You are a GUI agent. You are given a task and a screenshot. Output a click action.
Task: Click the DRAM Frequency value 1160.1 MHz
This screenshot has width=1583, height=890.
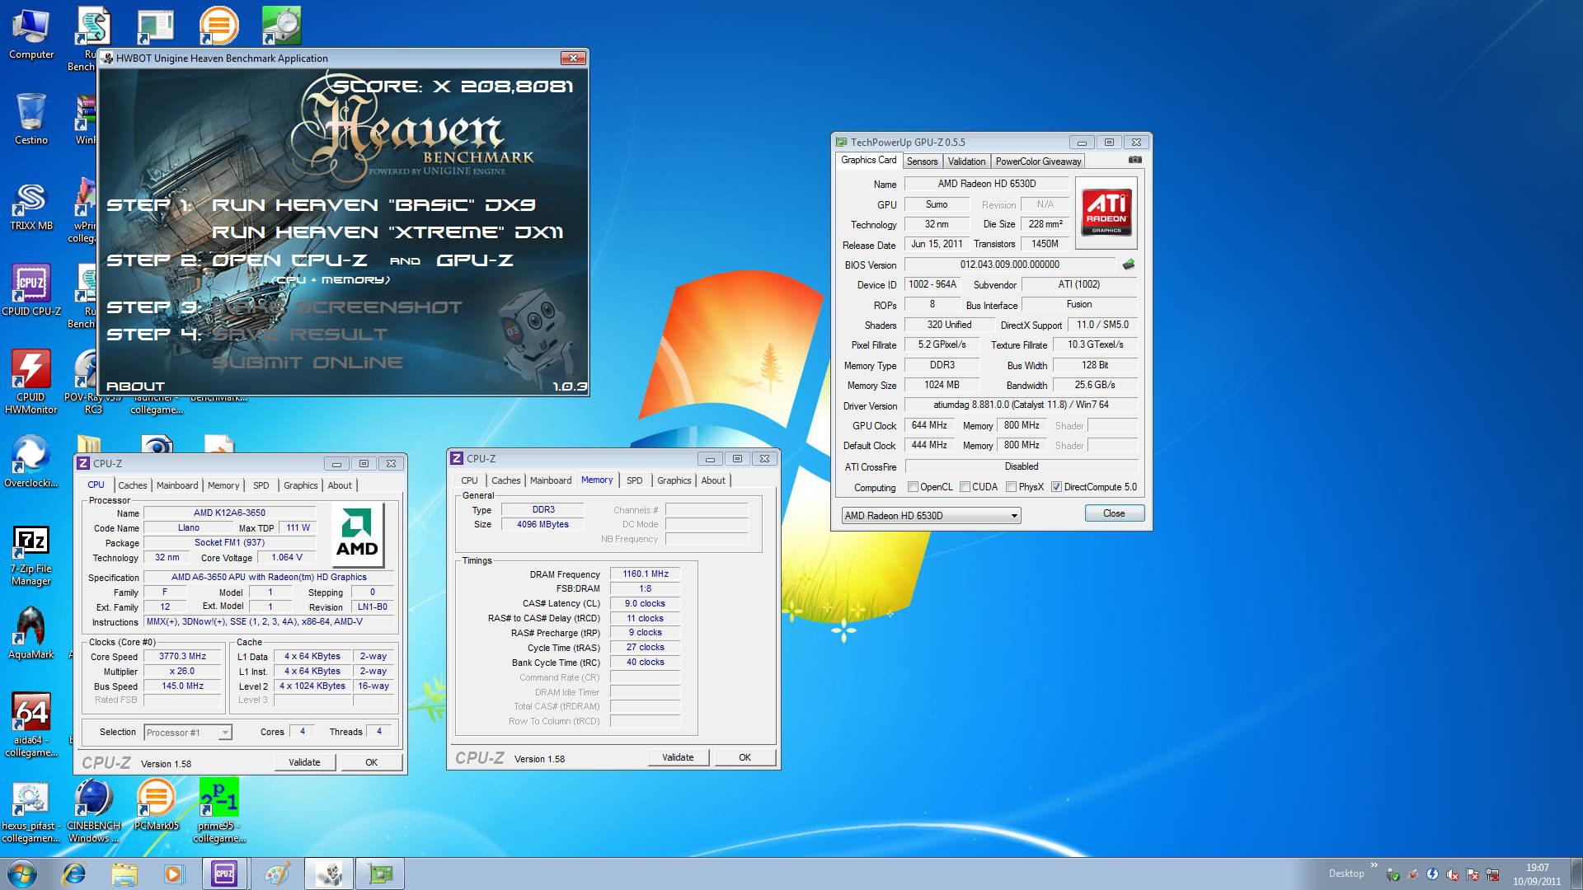coord(645,574)
